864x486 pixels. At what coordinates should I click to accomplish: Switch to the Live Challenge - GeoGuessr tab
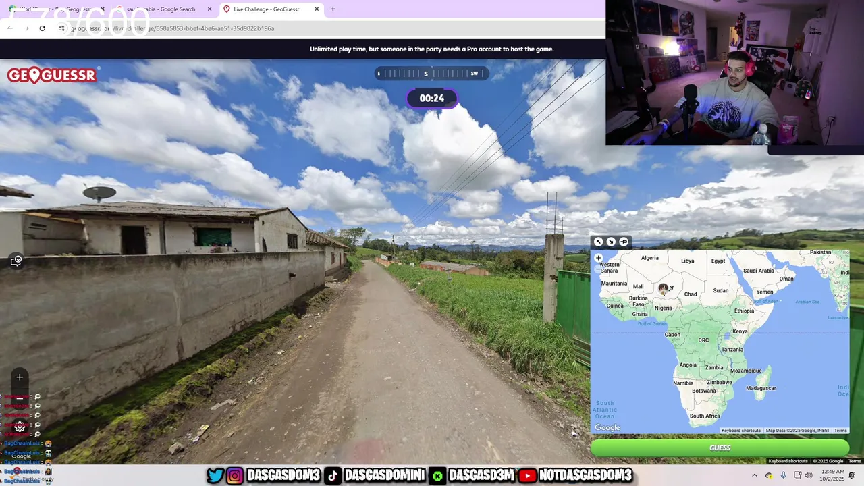[x=272, y=9]
